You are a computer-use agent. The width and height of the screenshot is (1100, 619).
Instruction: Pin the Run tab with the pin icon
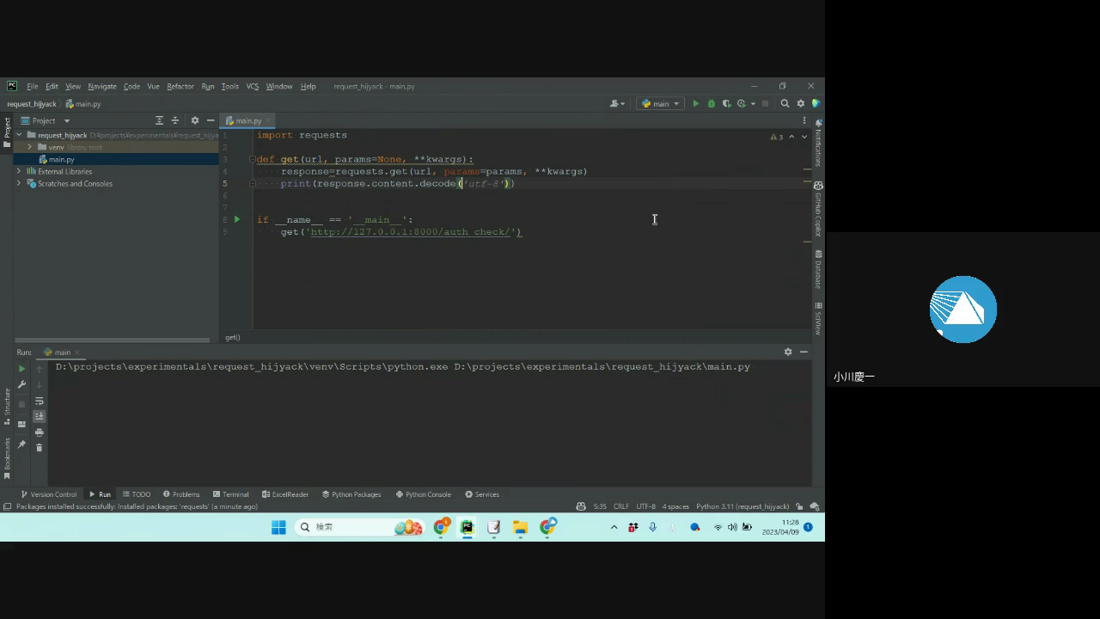click(21, 444)
